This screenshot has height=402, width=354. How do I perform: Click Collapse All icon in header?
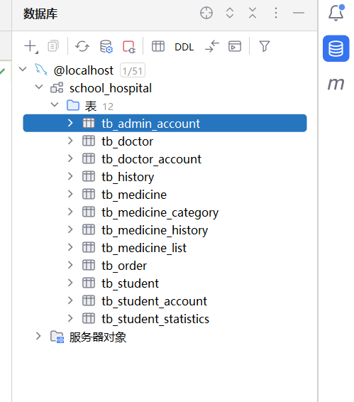click(x=253, y=13)
